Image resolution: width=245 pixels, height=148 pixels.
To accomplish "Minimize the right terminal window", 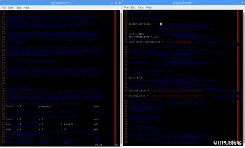I will tap(234, 3).
